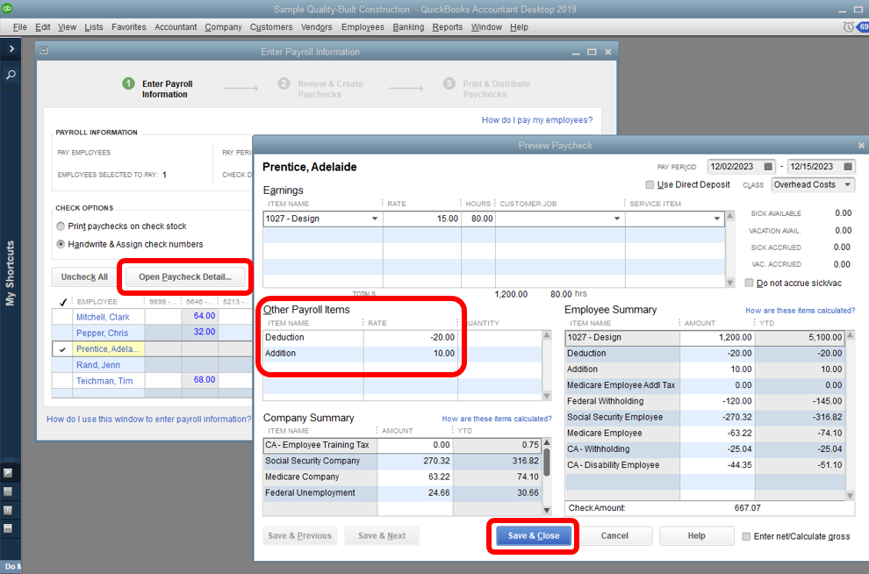
Task: Click Save & Previous button
Action: tap(300, 535)
